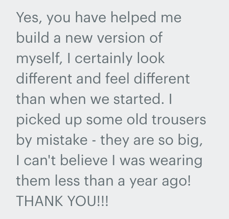229x219 pixels.
Task: Click the word "myself"
Action: (39, 59)
